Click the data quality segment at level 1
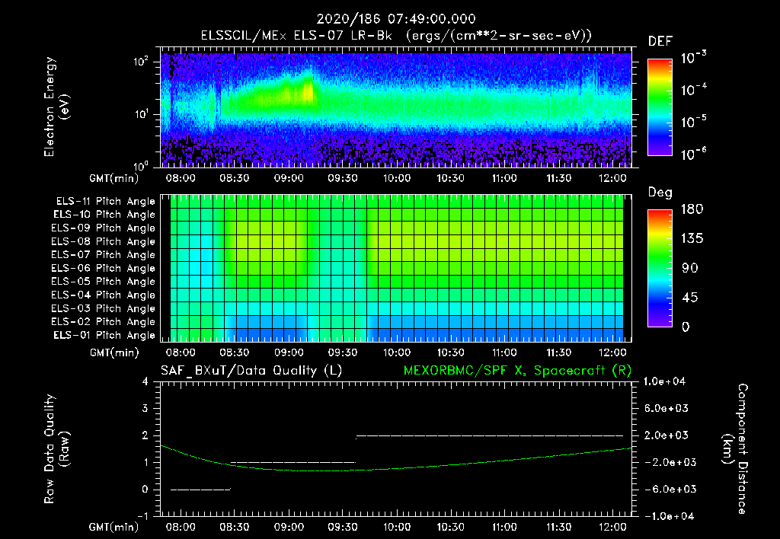780x539 pixels. point(293,462)
